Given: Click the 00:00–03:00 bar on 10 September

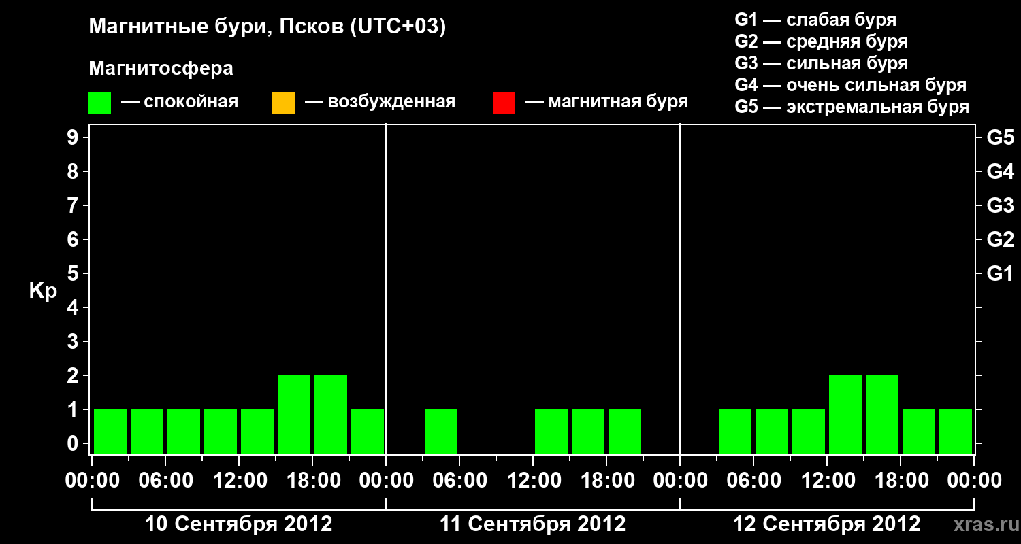Looking at the screenshot, I should pyautogui.click(x=110, y=431).
